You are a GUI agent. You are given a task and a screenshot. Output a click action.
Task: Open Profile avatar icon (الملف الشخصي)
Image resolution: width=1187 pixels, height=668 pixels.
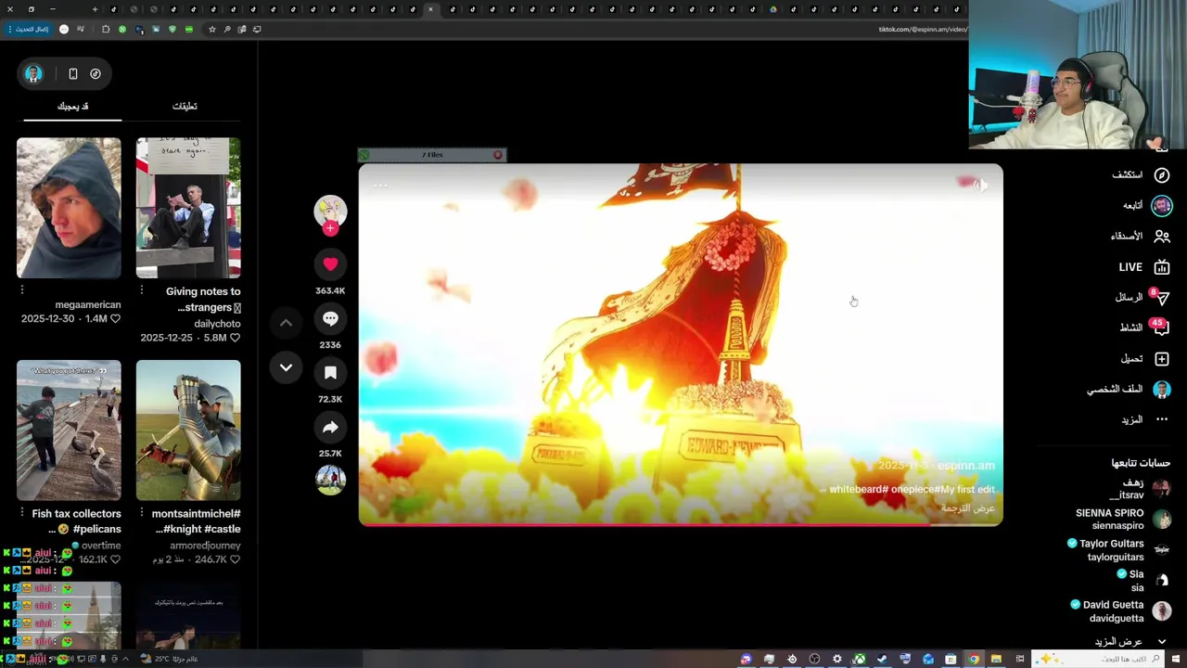(x=1162, y=390)
